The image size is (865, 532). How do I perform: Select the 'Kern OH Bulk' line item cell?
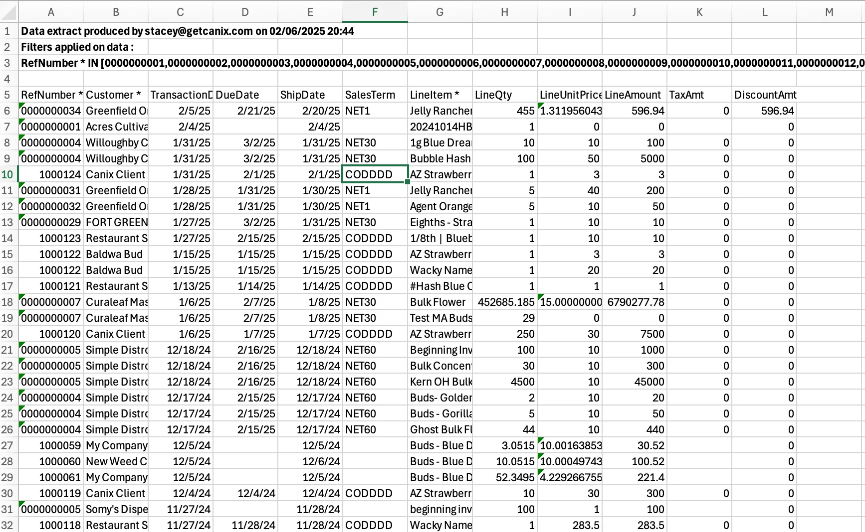coord(440,382)
